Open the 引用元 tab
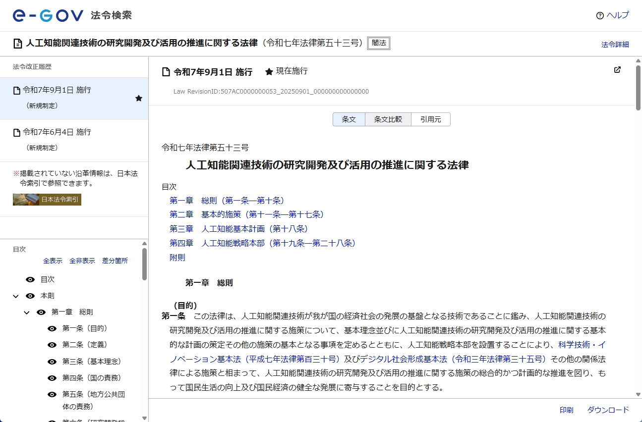 pos(430,119)
